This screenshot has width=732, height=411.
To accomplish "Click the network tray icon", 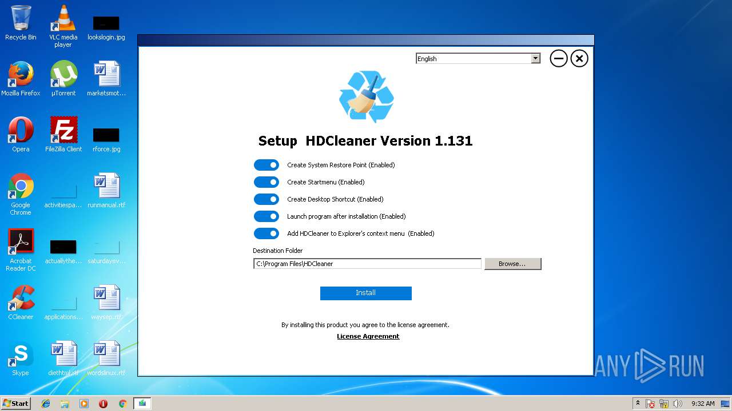I will pos(664,404).
